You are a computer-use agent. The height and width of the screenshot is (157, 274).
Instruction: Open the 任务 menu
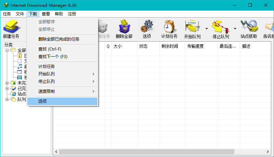7,14
